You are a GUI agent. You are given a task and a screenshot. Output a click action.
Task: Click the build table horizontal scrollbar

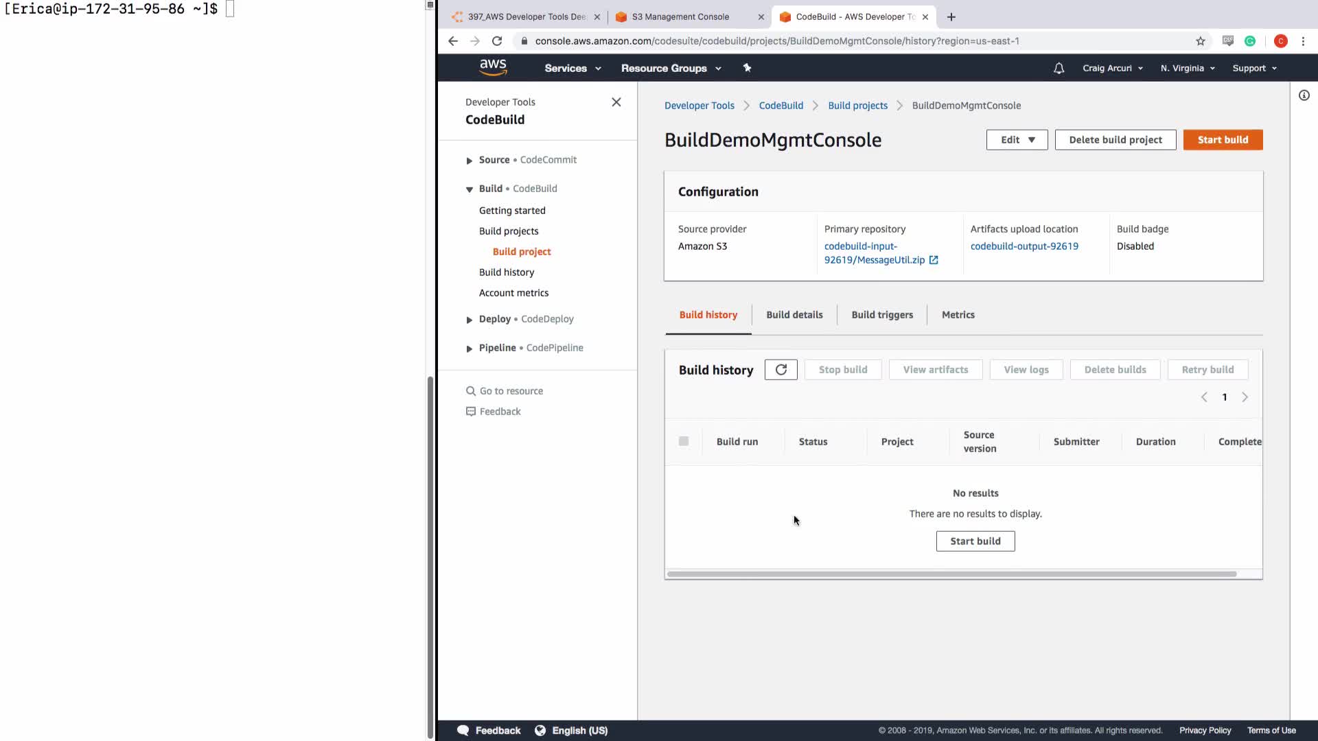coord(951,574)
